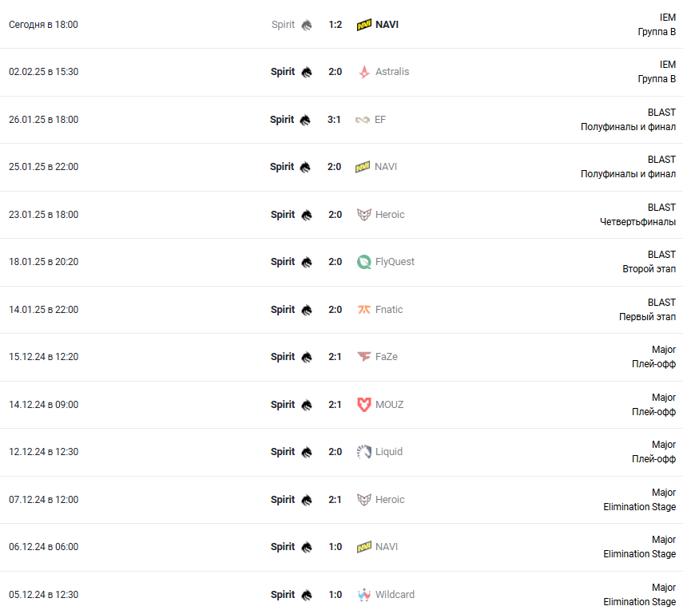683x614 pixels.
Task: Open the Wildcard team name link
Action: coord(395,595)
